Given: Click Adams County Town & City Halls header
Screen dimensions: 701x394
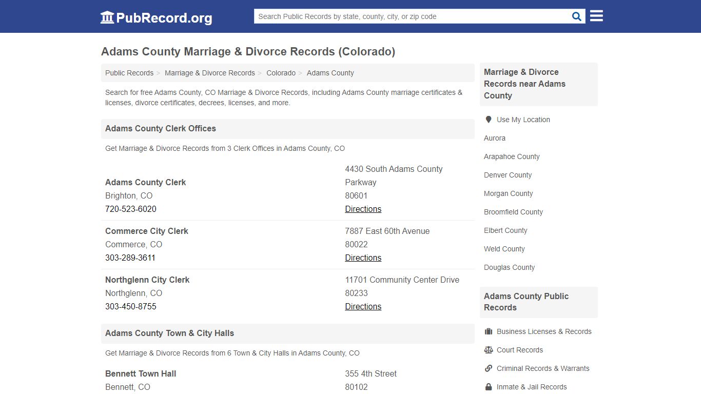Looking at the screenshot, I should tap(169, 333).
